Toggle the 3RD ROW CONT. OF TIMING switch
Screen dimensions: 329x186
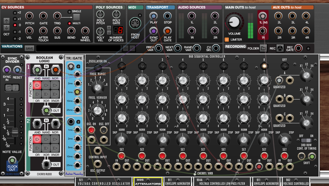pos(307,140)
